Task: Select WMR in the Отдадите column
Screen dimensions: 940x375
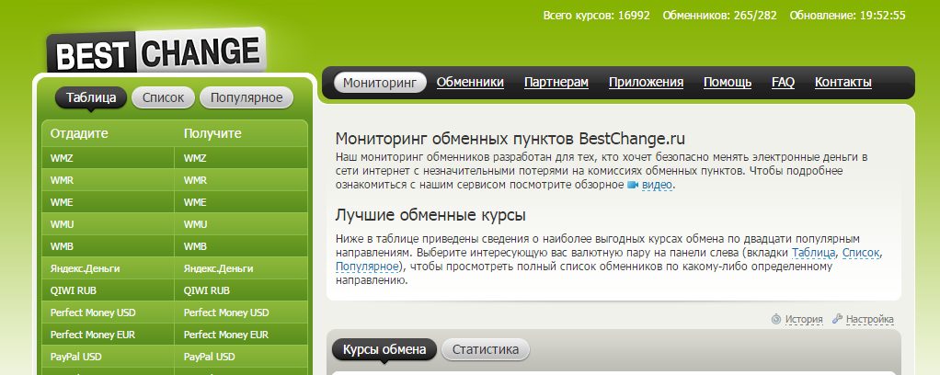Action: [108, 180]
